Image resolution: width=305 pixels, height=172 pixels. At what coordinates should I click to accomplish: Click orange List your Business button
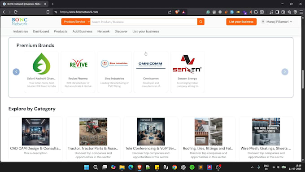coord(241,22)
